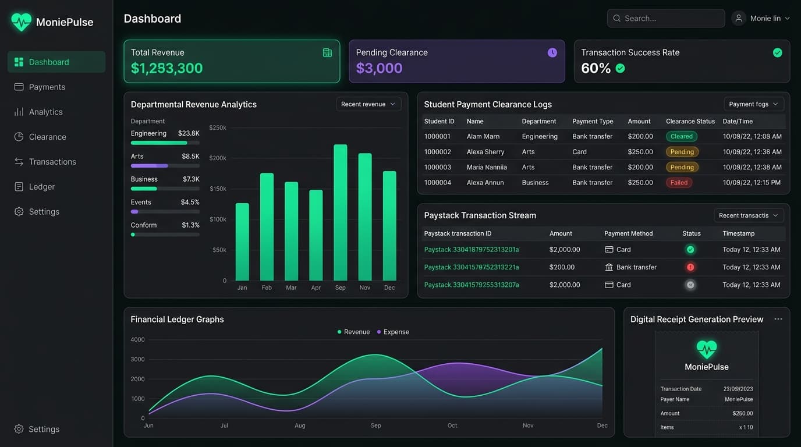The width and height of the screenshot is (801, 447).
Task: Click the receipt amount $260.00
Action: tap(743, 414)
